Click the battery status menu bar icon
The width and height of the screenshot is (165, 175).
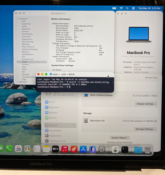114,8
